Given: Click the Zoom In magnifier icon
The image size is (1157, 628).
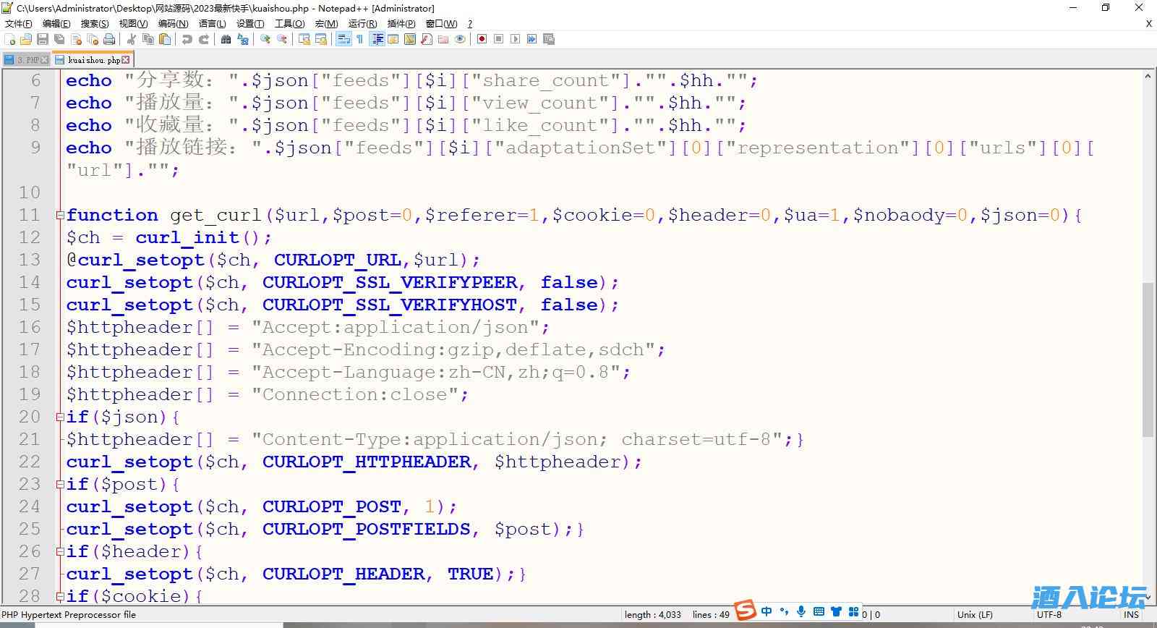Looking at the screenshot, I should 265,39.
